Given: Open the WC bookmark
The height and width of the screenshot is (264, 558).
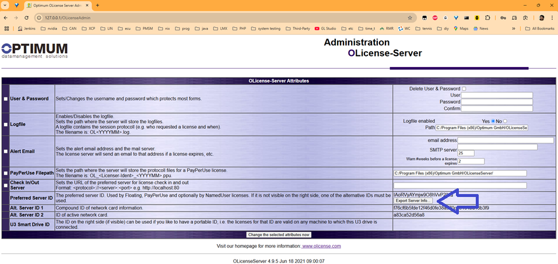Looking at the screenshot, I should 404,29.
